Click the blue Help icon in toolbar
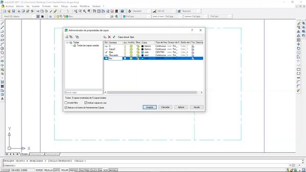Image resolution: width=306 pixels, height=172 pixels. coord(122,11)
